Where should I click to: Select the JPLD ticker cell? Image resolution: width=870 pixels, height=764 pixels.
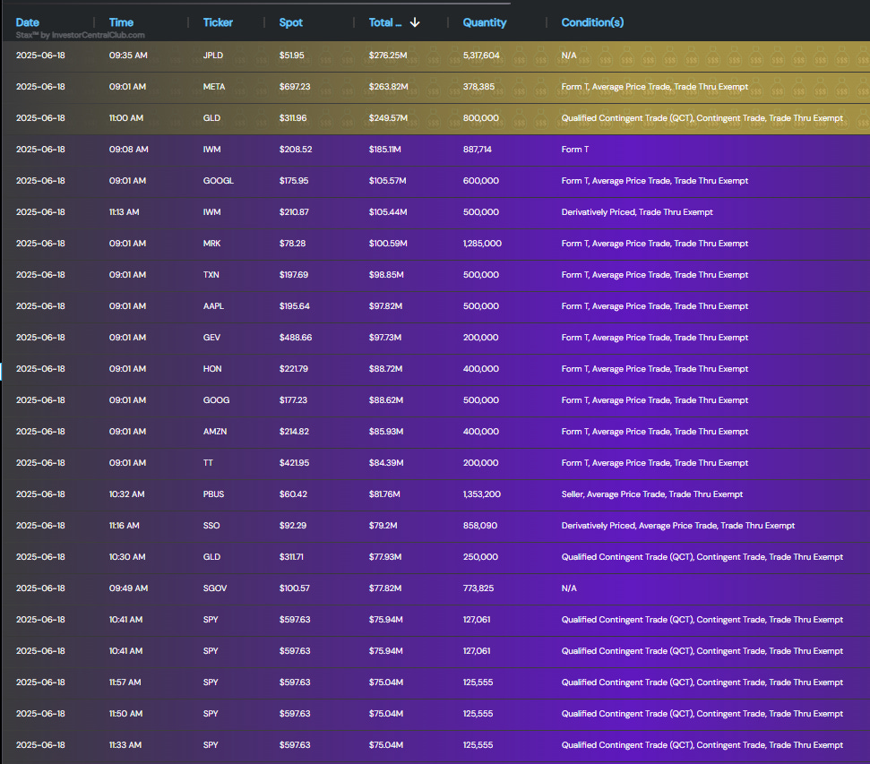(x=213, y=56)
